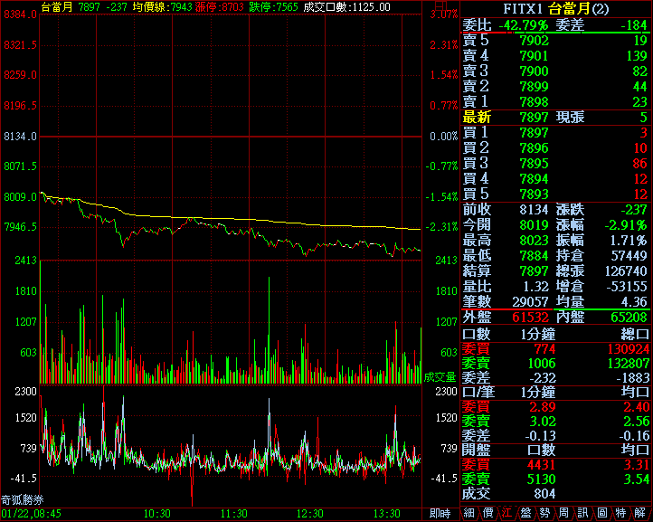
Task: Click the 持倉 57449 value
Action: pyautogui.click(x=629, y=255)
